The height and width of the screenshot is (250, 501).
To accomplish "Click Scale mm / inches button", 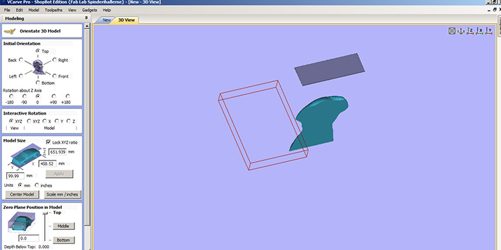I will tap(63, 194).
